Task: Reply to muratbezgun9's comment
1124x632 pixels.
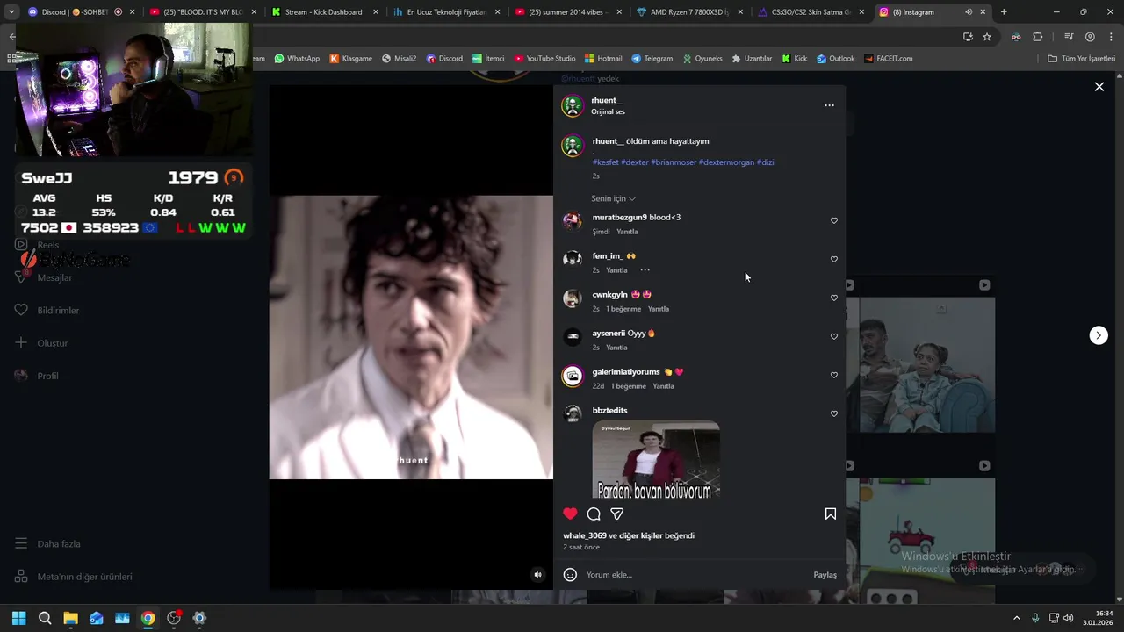Action: [627, 232]
